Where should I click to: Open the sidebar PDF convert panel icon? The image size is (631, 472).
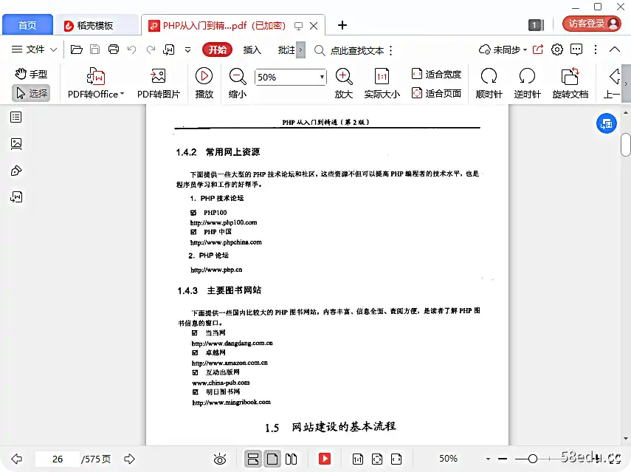16,197
